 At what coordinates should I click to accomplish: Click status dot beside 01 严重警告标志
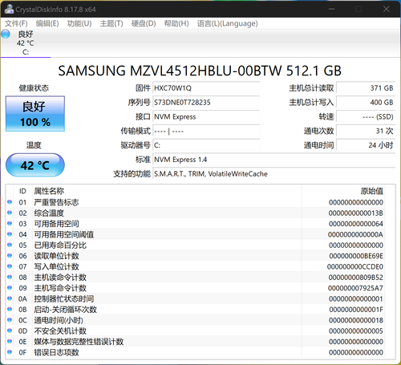point(10,202)
